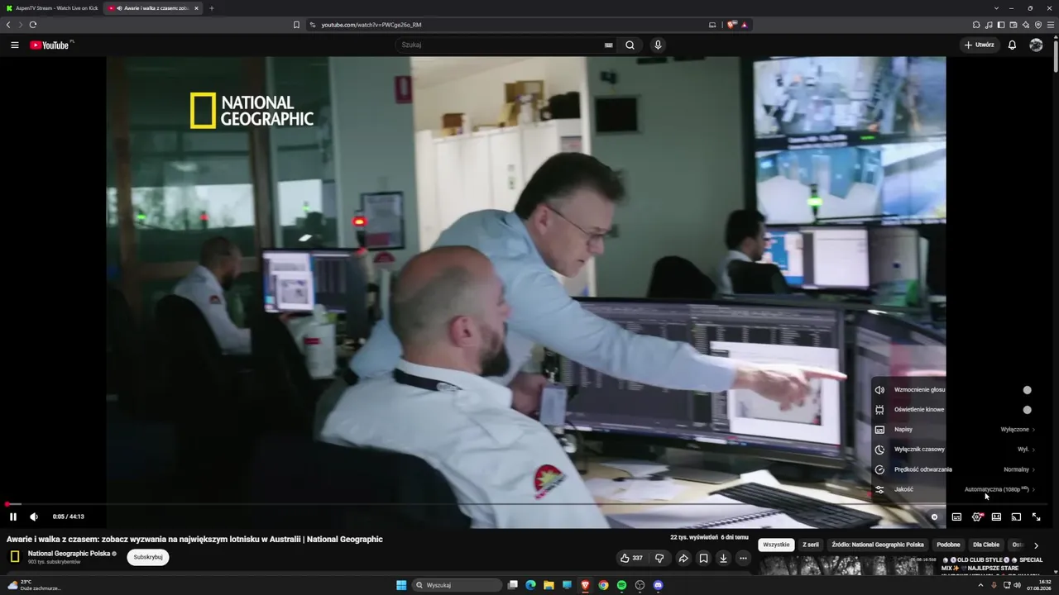Image resolution: width=1059 pixels, height=595 pixels.
Task: Open Discord from the taskbar
Action: point(658,585)
